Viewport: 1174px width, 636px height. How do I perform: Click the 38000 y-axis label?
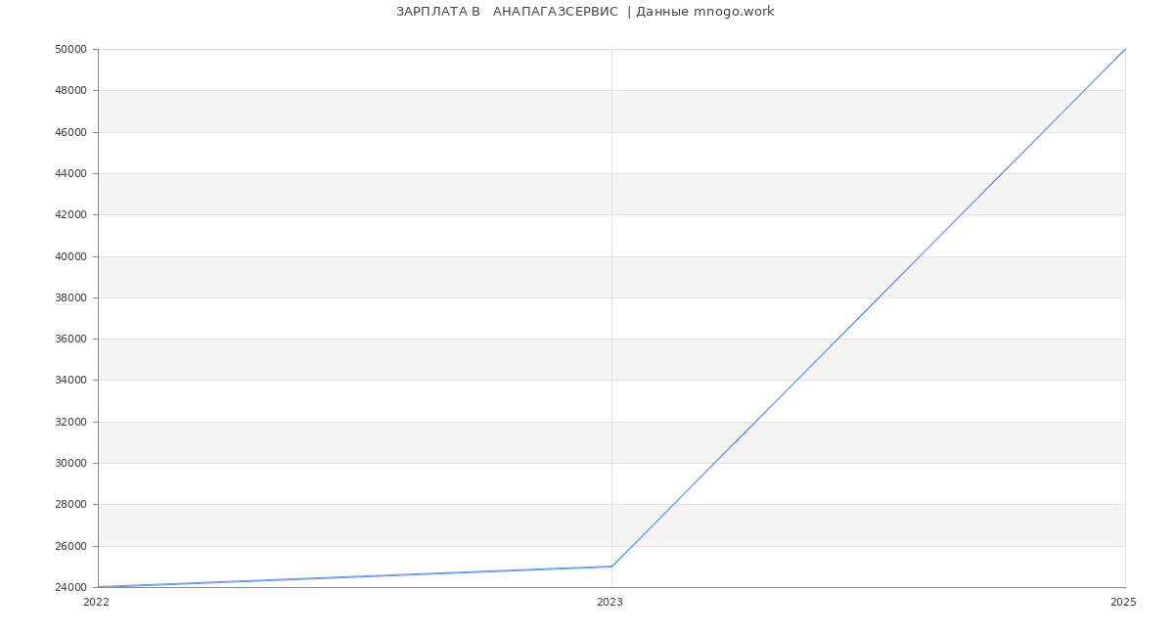(x=71, y=298)
